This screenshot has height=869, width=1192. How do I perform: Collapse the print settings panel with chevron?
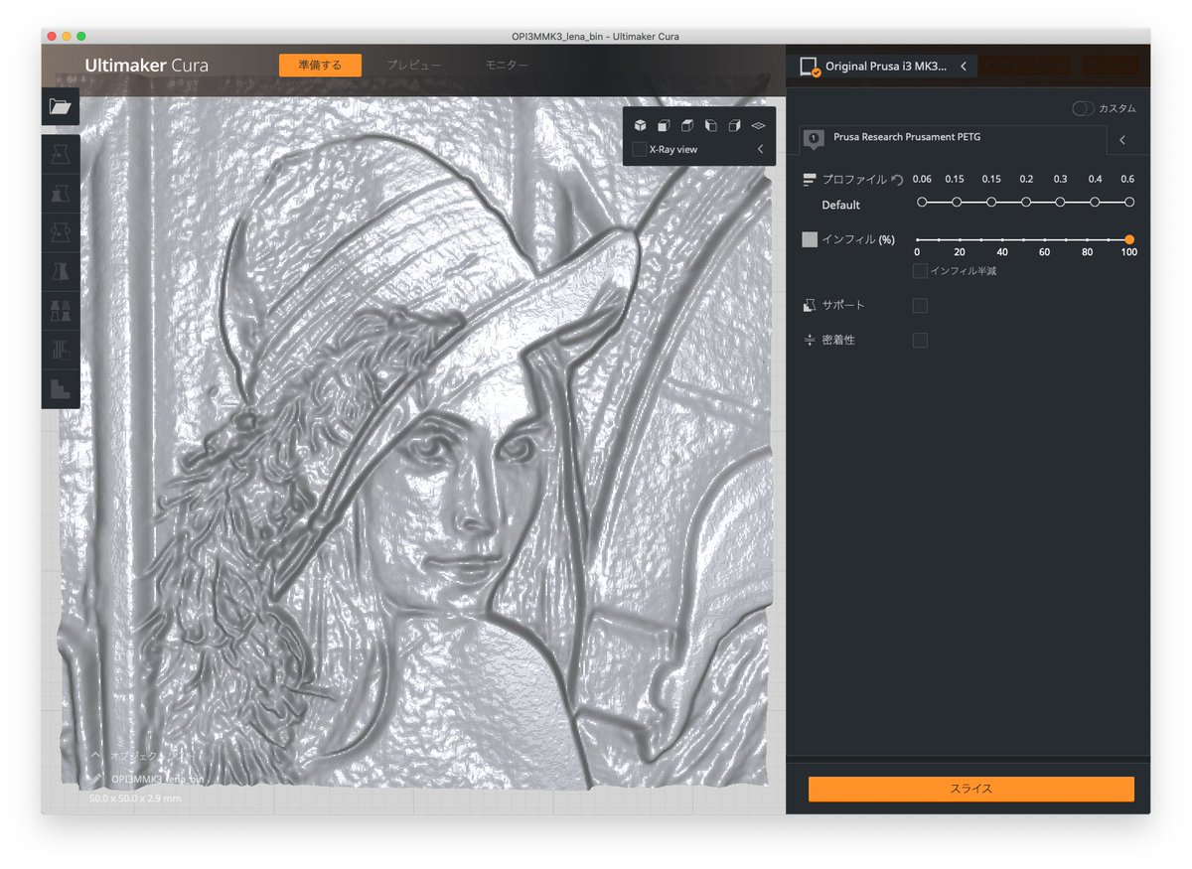pos(1122,140)
